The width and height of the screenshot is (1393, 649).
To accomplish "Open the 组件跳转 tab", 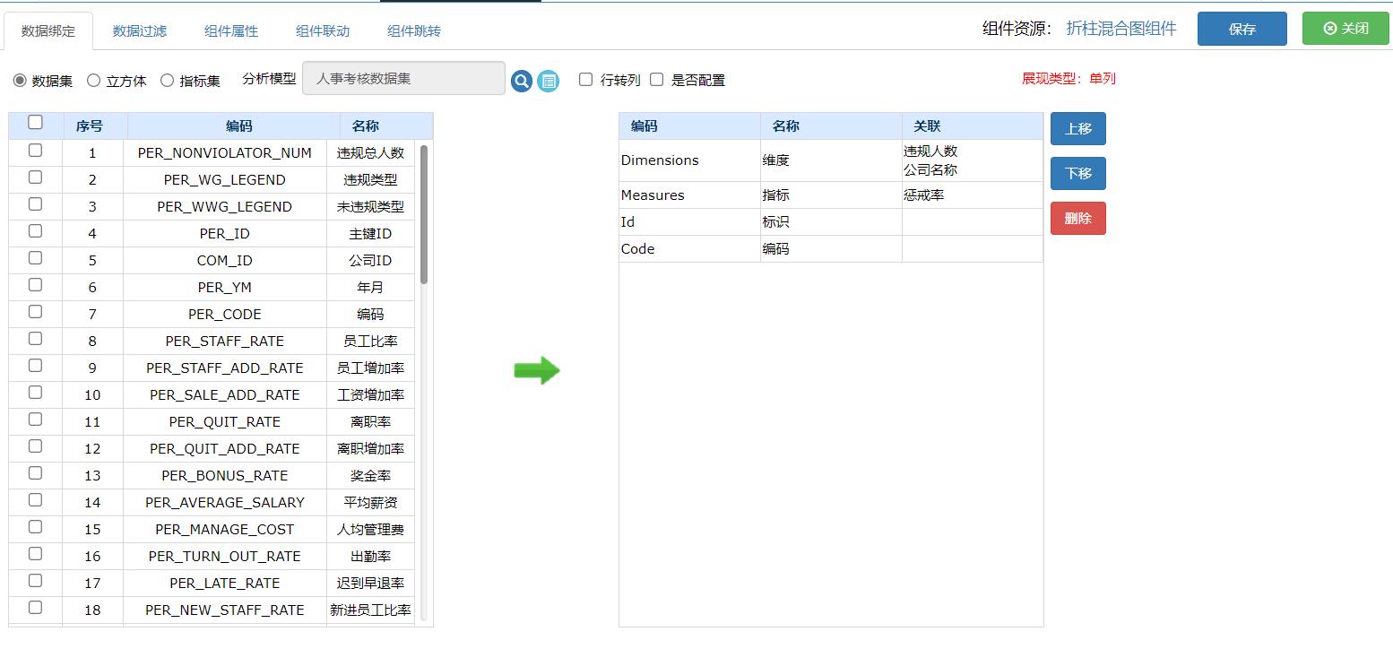I will point(414,28).
